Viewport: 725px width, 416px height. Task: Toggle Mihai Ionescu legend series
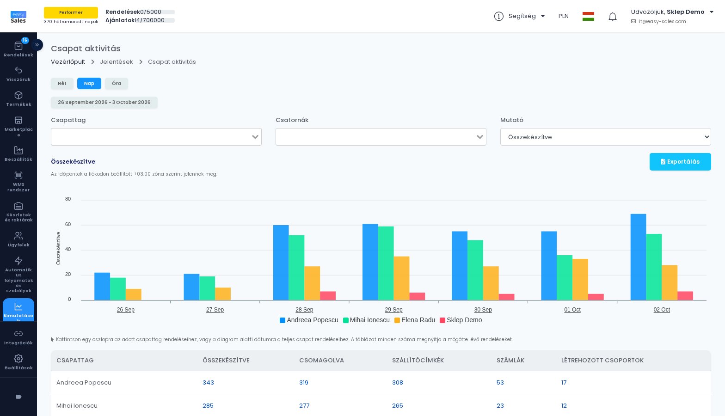(x=366, y=320)
